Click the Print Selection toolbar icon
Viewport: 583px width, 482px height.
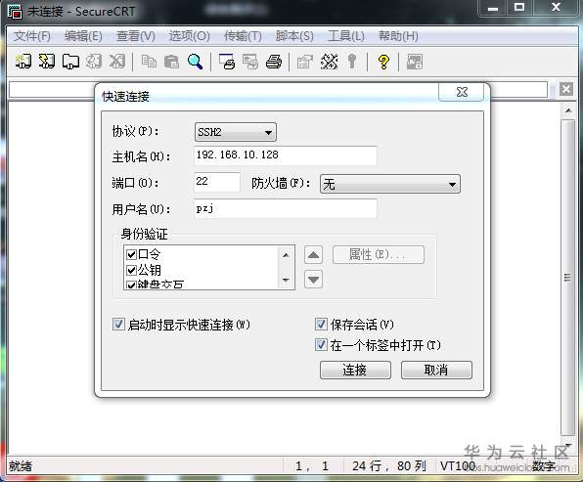250,62
